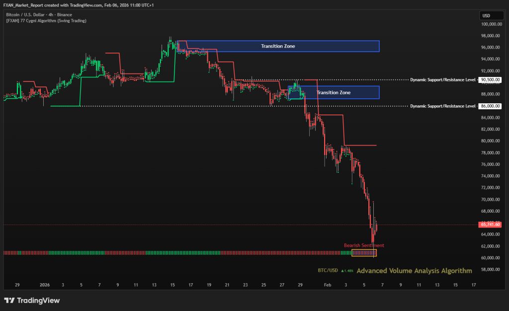Image resolution: width=509 pixels, height=311 pixels.
Task: Click the TradingView logo icon
Action: tap(9, 301)
